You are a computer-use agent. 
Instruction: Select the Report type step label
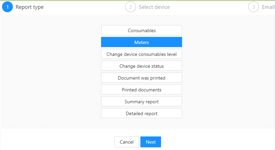pyautogui.click(x=30, y=7)
